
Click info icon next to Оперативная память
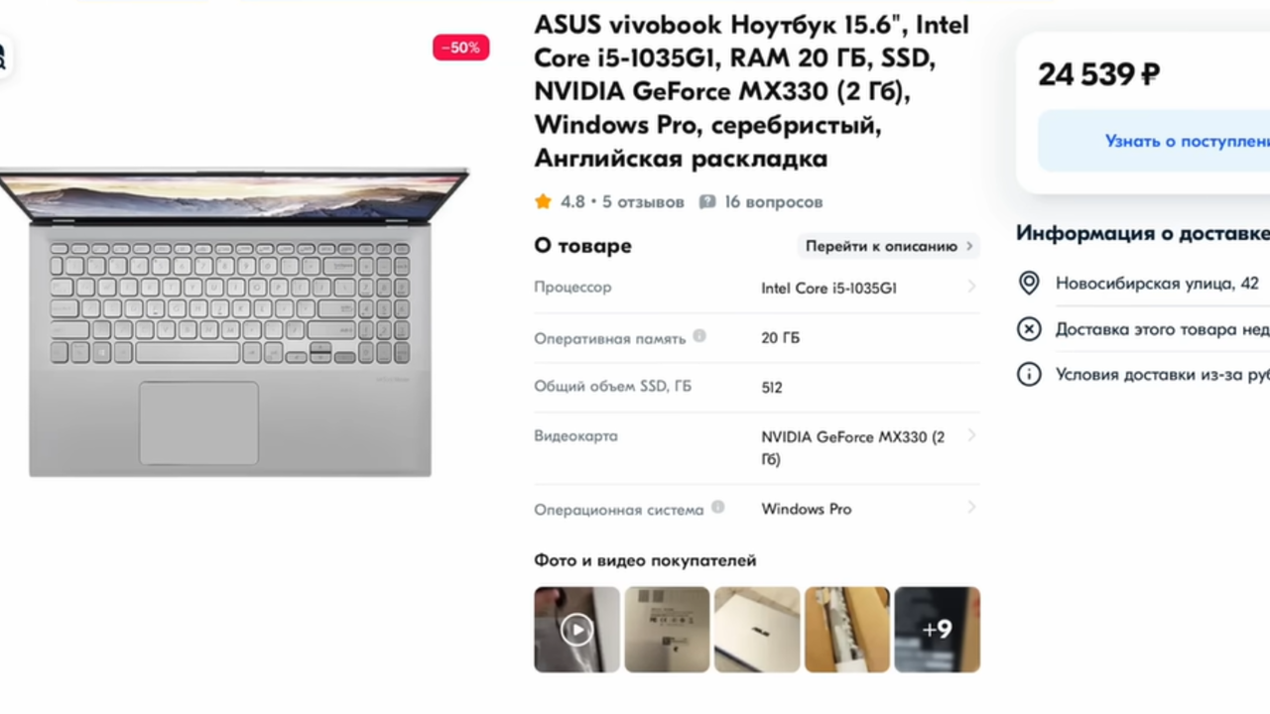click(x=699, y=336)
